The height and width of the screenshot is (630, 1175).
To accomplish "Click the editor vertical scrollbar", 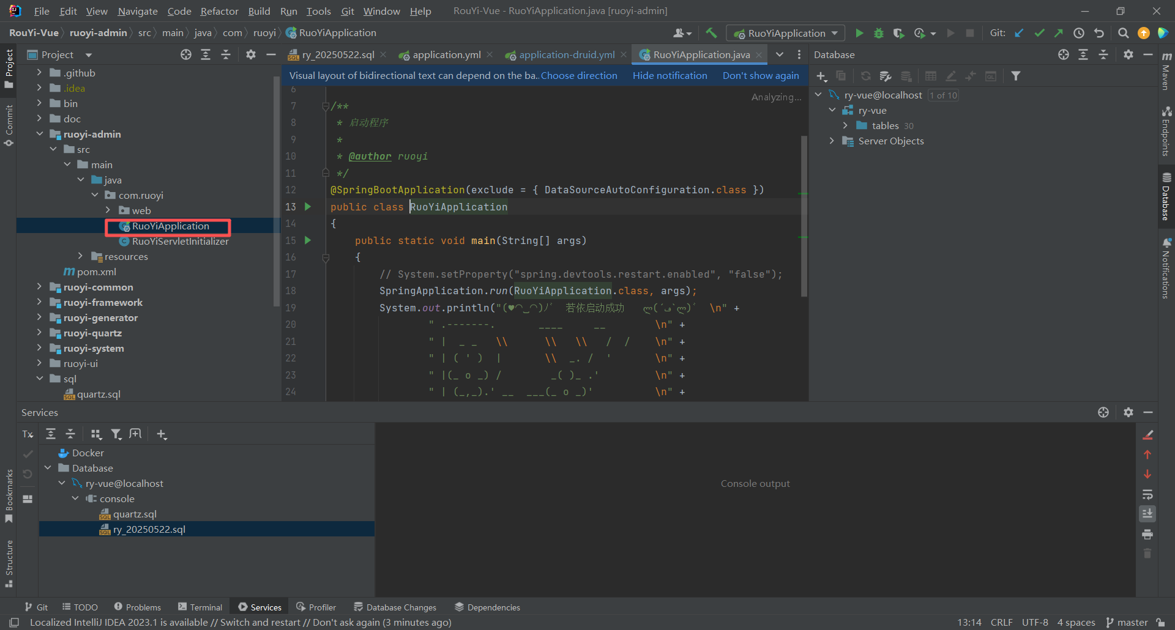I will tap(804, 216).
